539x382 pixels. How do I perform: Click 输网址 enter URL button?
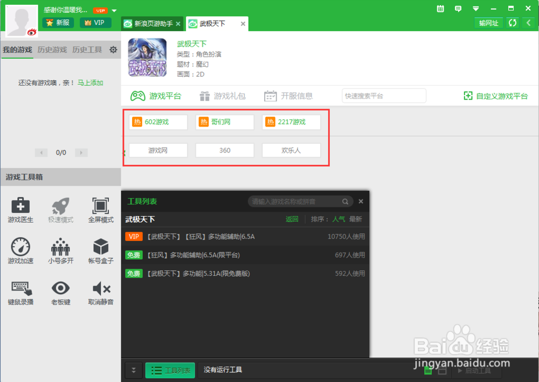coord(488,23)
